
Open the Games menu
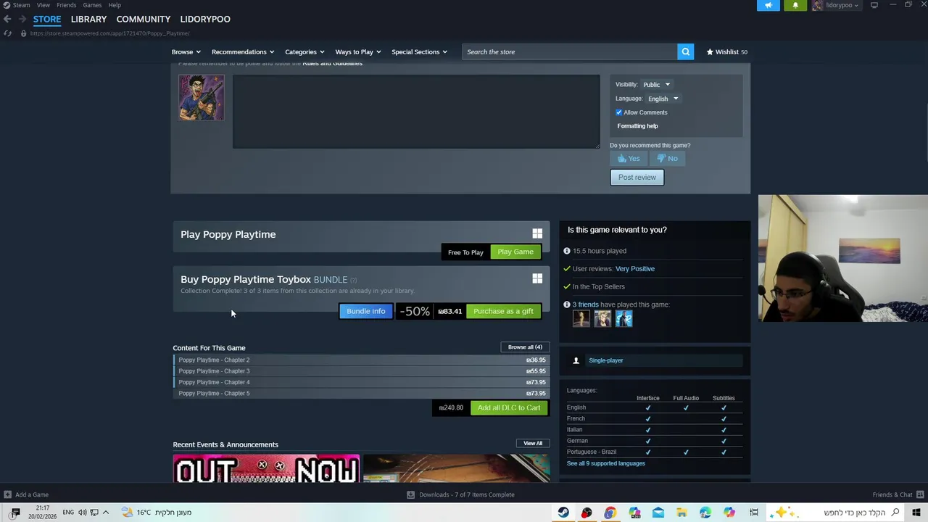92,5
